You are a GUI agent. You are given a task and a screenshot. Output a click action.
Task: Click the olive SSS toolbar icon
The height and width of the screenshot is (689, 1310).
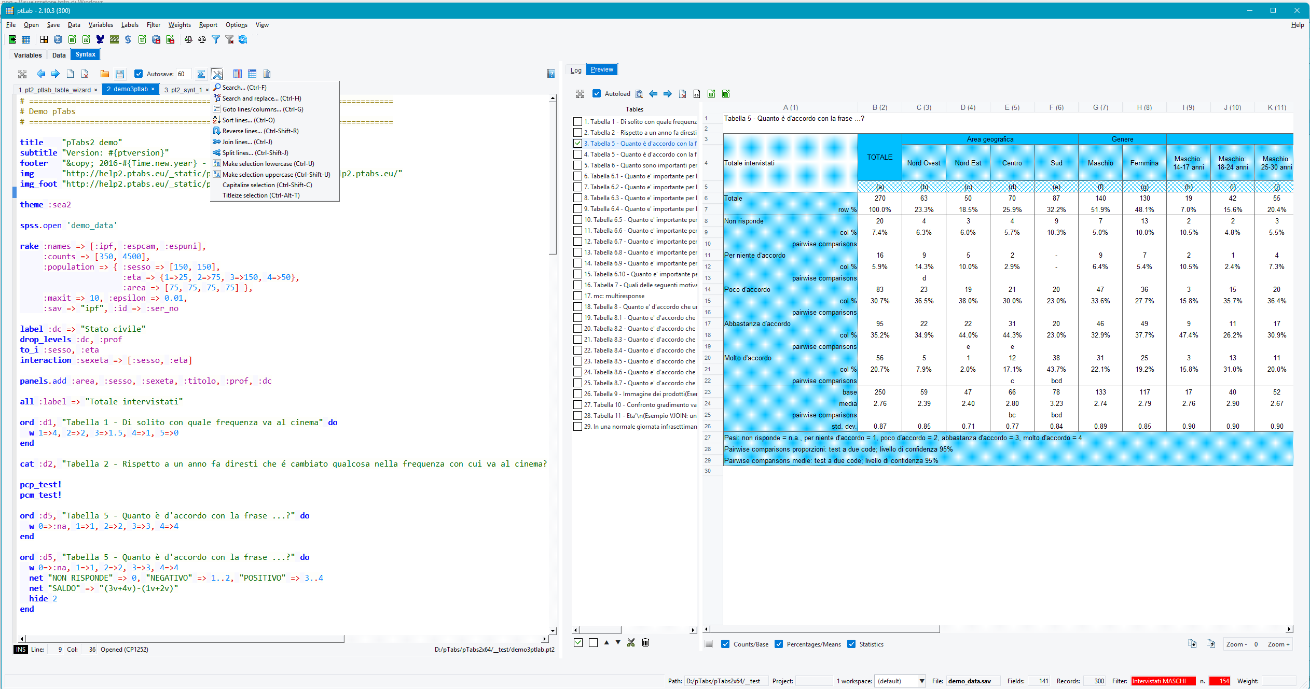114,39
